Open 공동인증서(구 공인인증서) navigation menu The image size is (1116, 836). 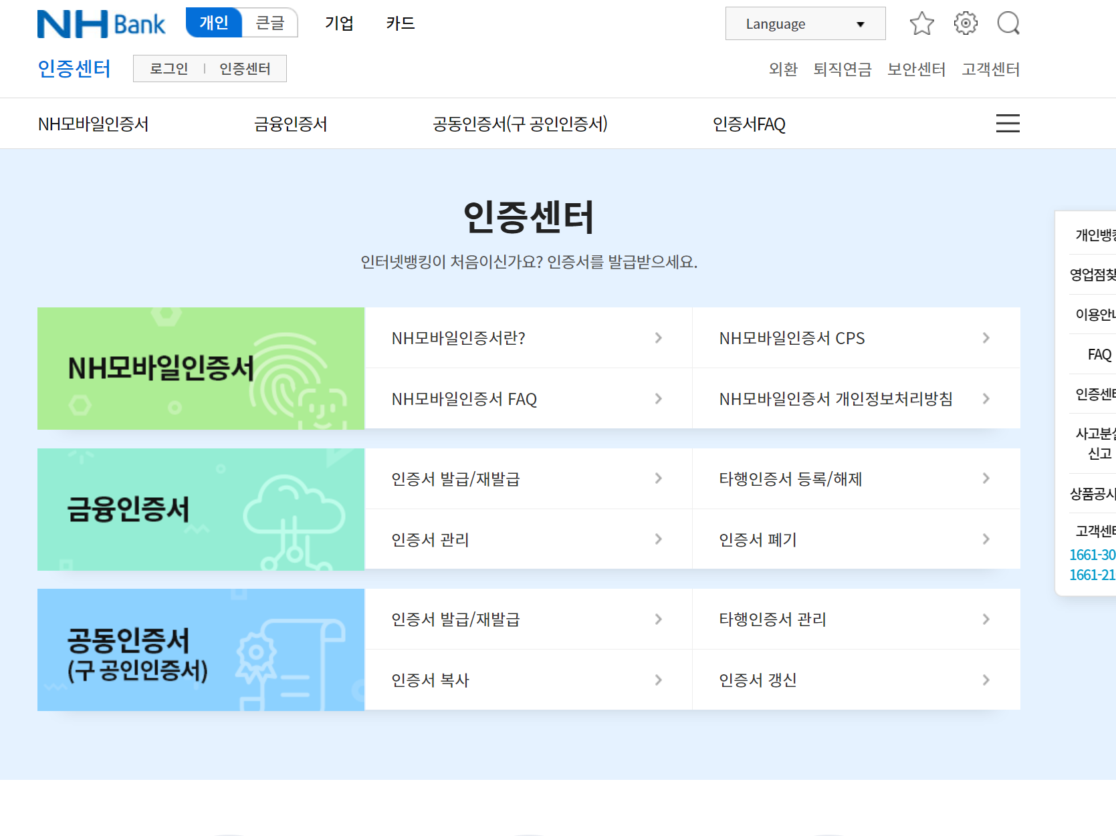520,124
